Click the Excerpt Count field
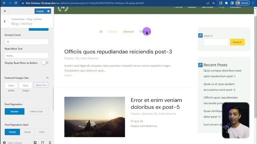Viewport: 257px width, 144px height. pyautogui.click(x=27, y=42)
